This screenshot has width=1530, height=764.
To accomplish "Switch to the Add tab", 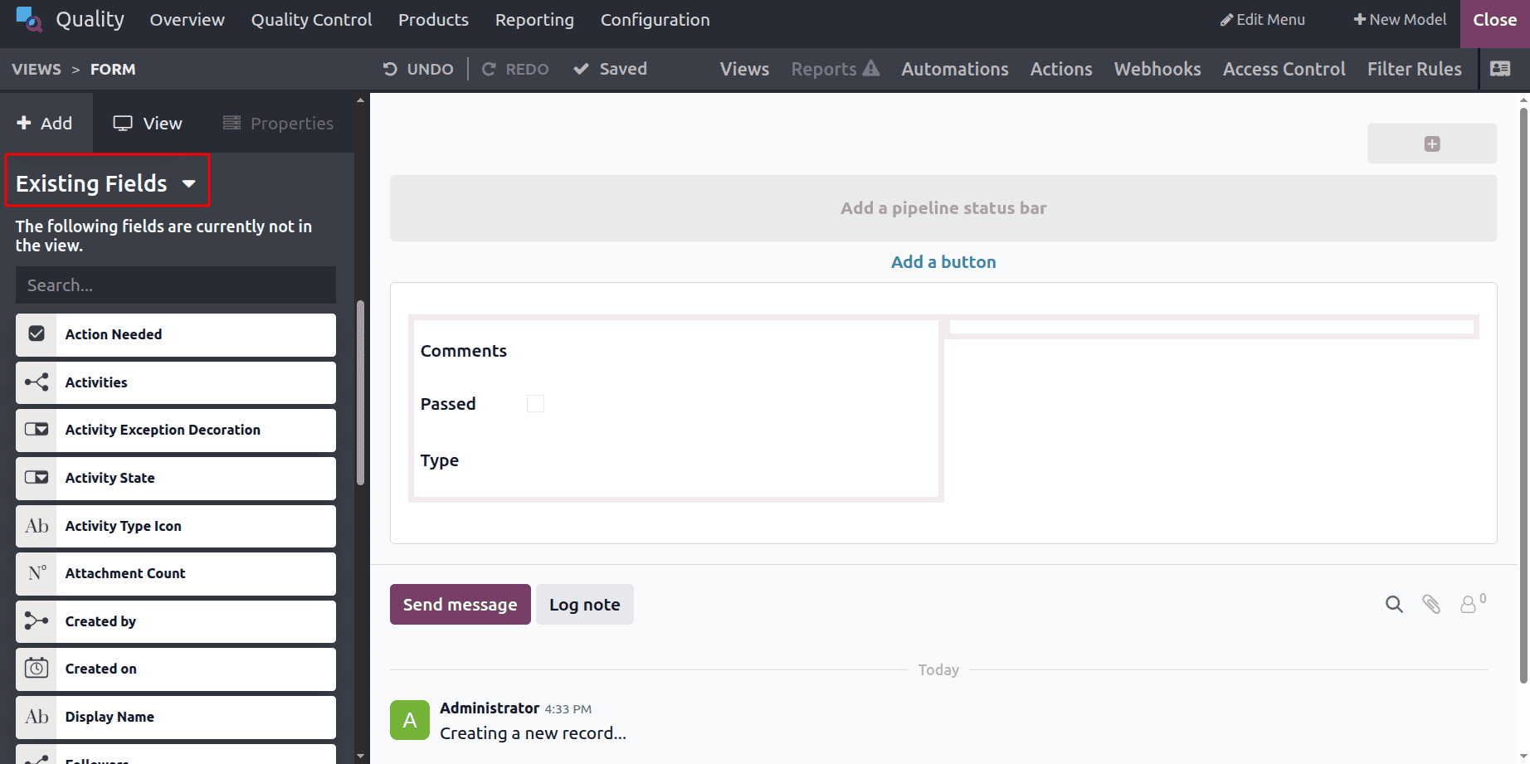I will [x=46, y=123].
